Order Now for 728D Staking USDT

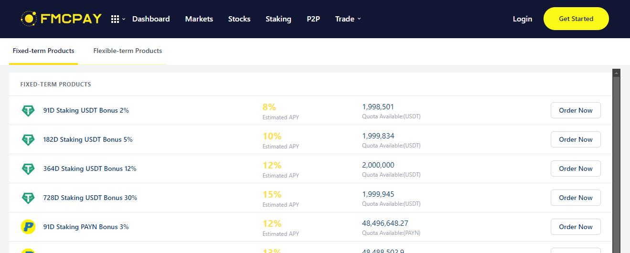576,198
